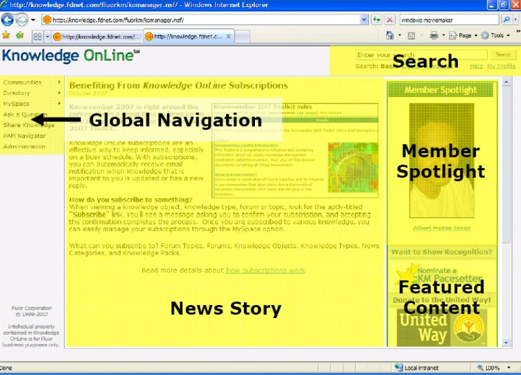521x375 pixels.
Task: Click the 100% zoom level button
Action: (x=488, y=368)
